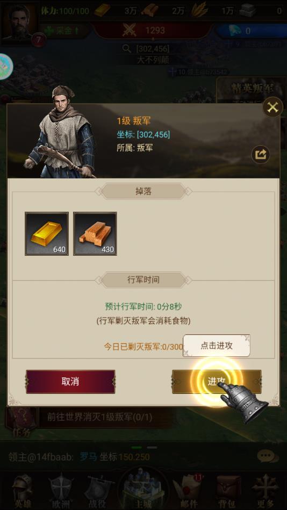Viewport: 287px width, 510px height.
Task: Close the rebel info dialog
Action: tap(272, 107)
